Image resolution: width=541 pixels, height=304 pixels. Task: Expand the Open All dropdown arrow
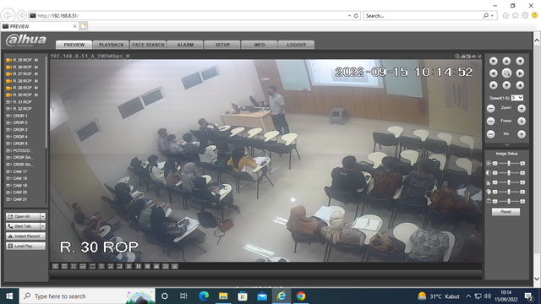pyautogui.click(x=43, y=216)
